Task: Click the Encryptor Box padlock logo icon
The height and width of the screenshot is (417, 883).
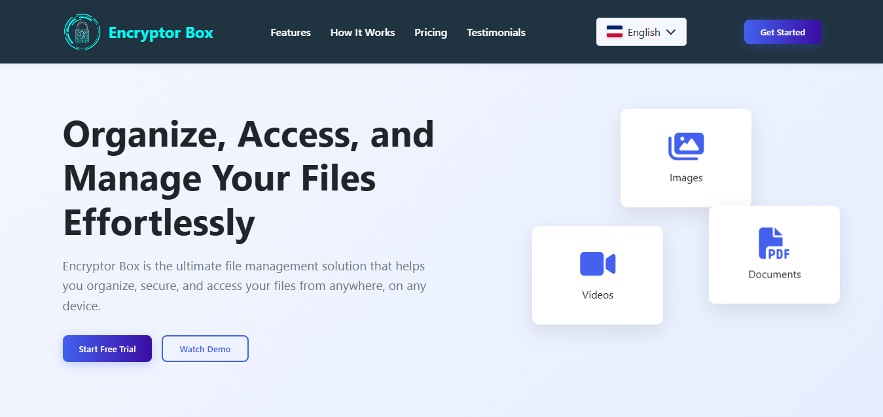Action: tap(81, 31)
